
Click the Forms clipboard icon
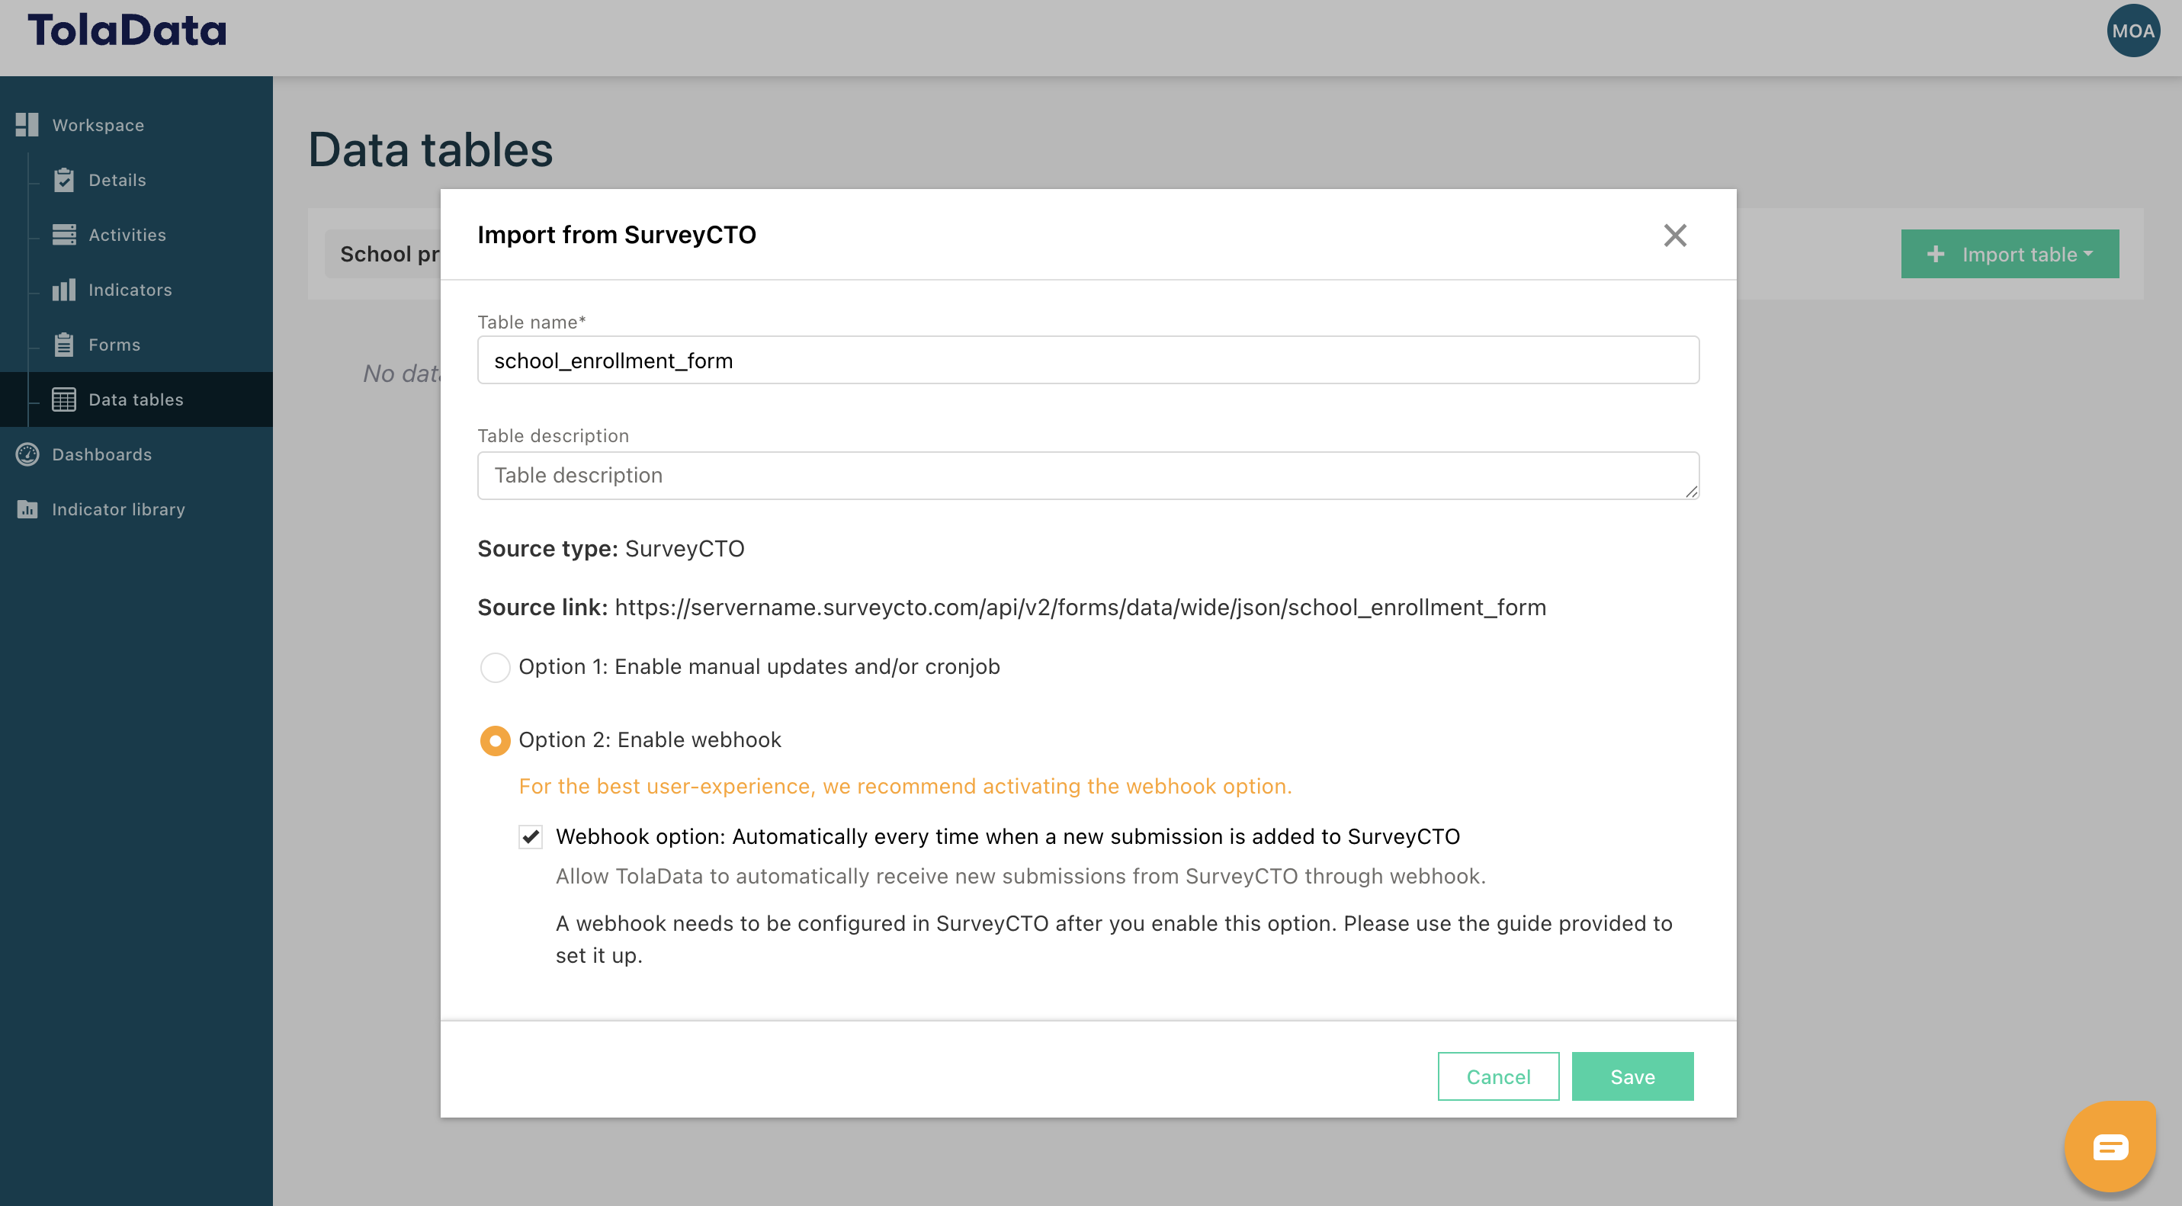coord(63,345)
